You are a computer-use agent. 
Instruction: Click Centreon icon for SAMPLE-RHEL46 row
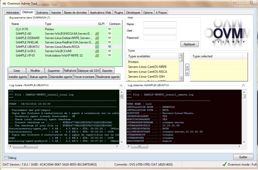(x=110, y=42)
